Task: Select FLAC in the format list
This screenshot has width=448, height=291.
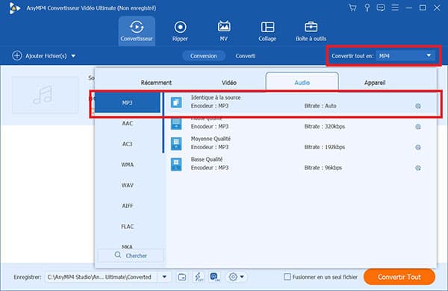Action: pos(127,226)
